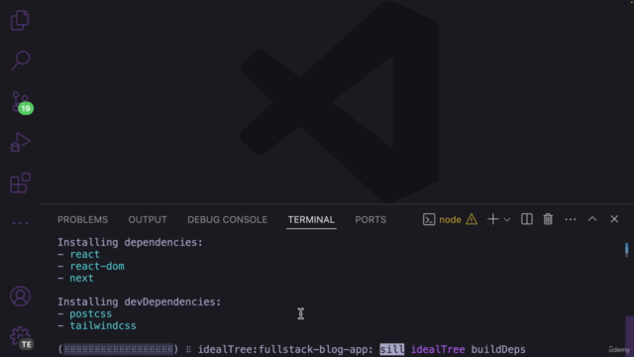The height and width of the screenshot is (357, 634).
Task: Create a new terminal with plus
Action: (493, 219)
